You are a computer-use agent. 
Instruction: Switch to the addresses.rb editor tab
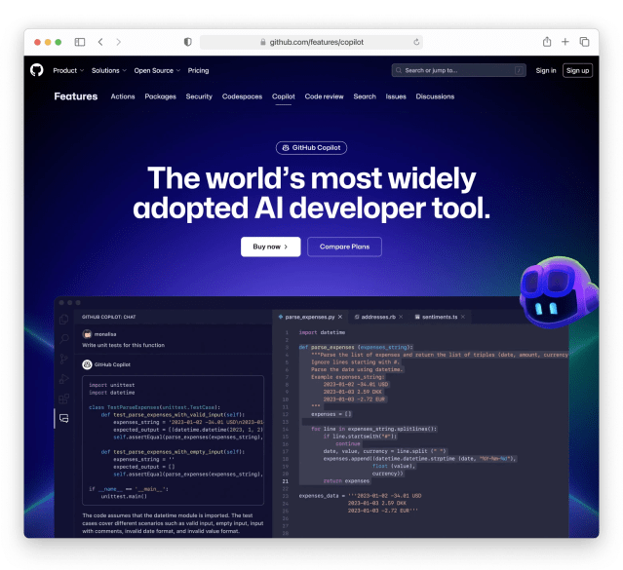coord(378,317)
